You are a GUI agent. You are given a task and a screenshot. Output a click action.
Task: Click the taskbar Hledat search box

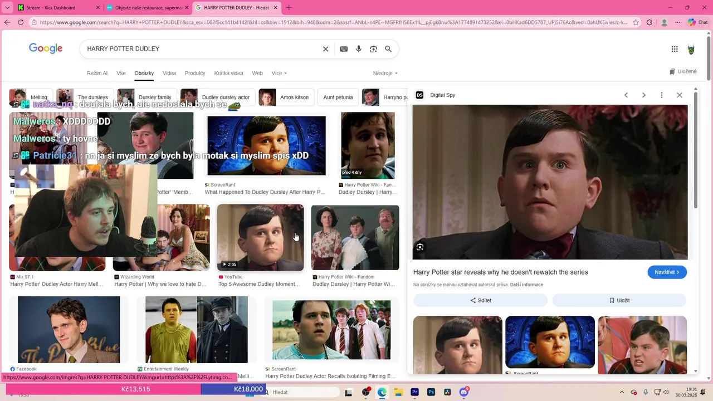click(x=301, y=392)
